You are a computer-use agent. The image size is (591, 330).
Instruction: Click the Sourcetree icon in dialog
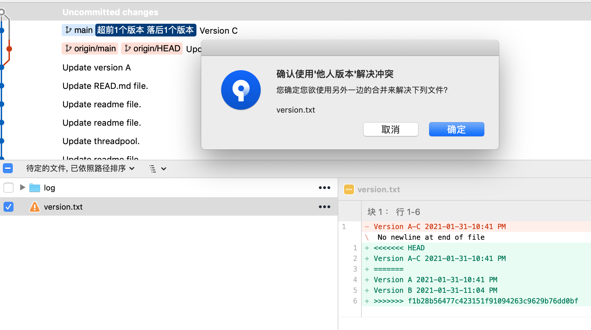[x=241, y=90]
